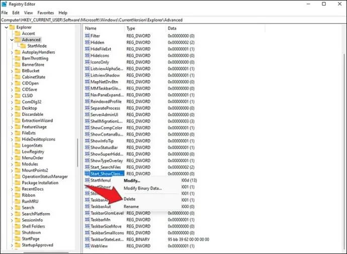This screenshot has height=254, width=347.
Task: Open the Favorites menu
Action: coord(46,13)
